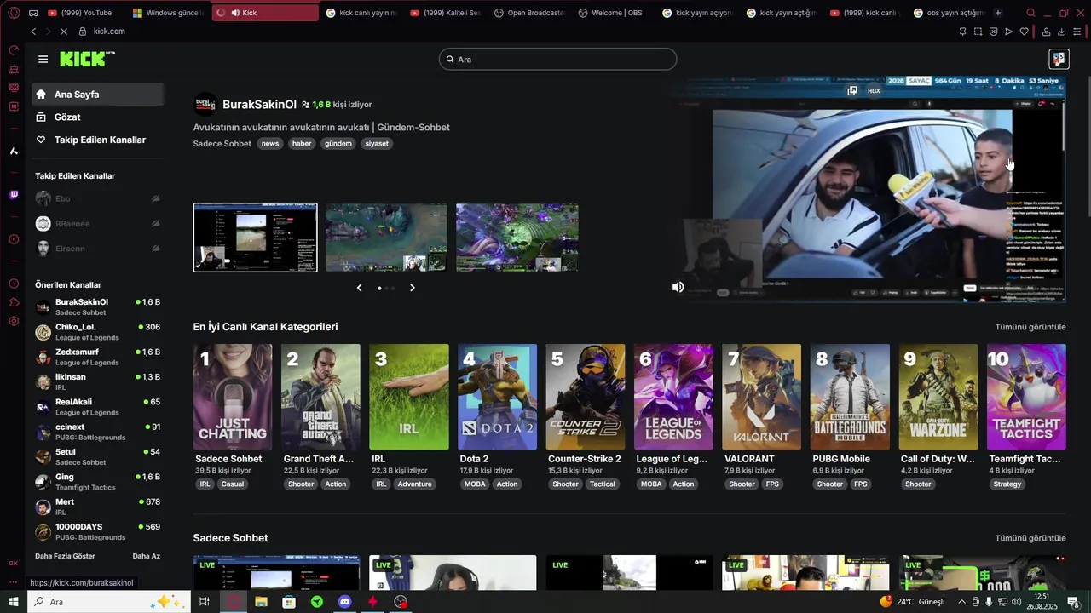Click the Windows taskbar search box
This screenshot has height=613, width=1091.
coord(109,602)
